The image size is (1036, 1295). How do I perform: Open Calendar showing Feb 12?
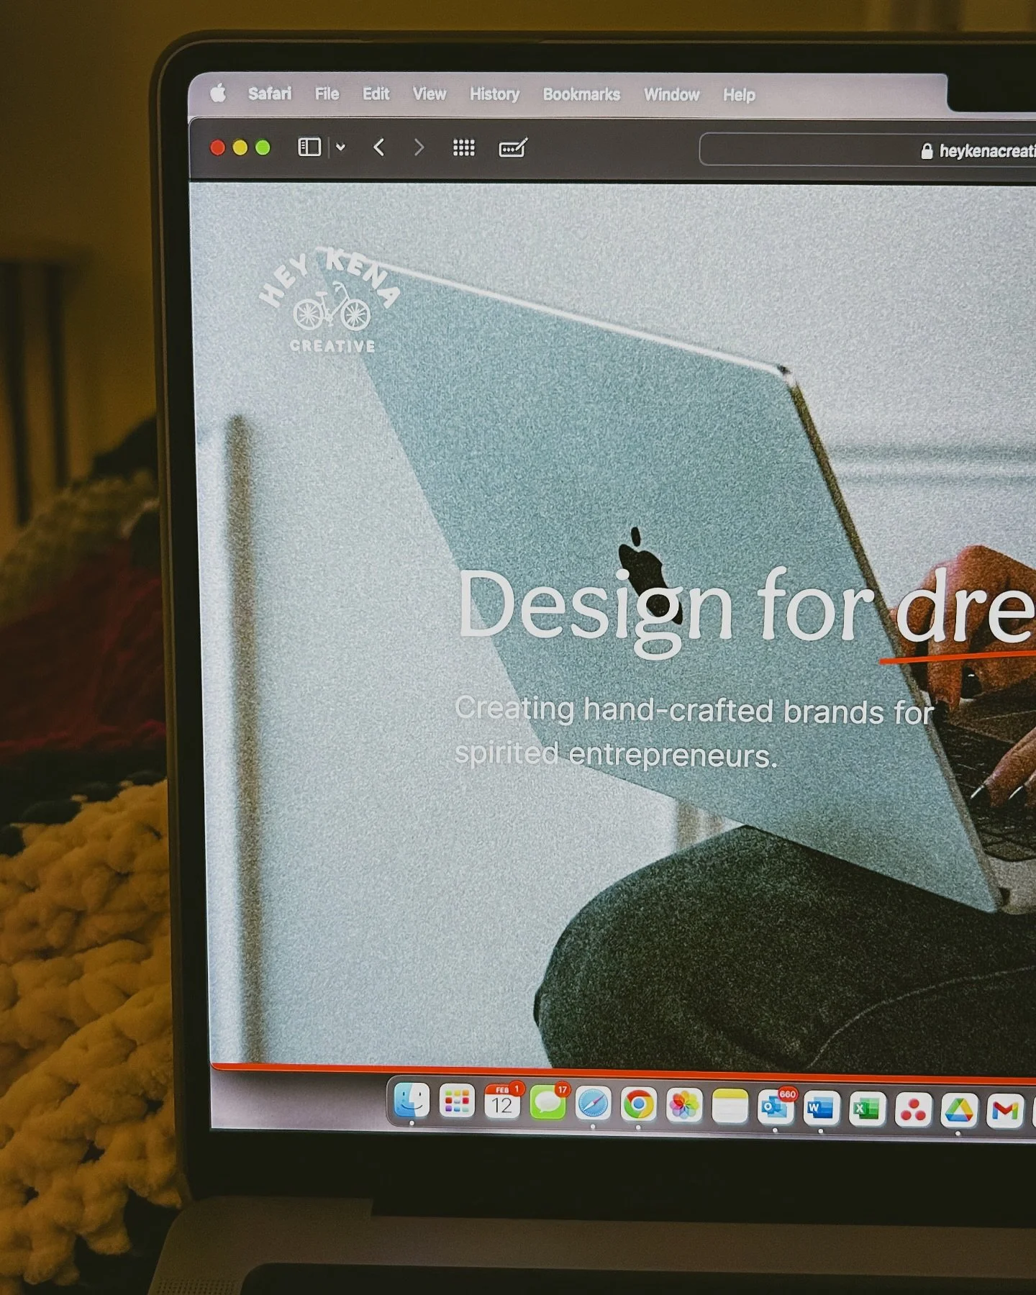pos(502,1102)
